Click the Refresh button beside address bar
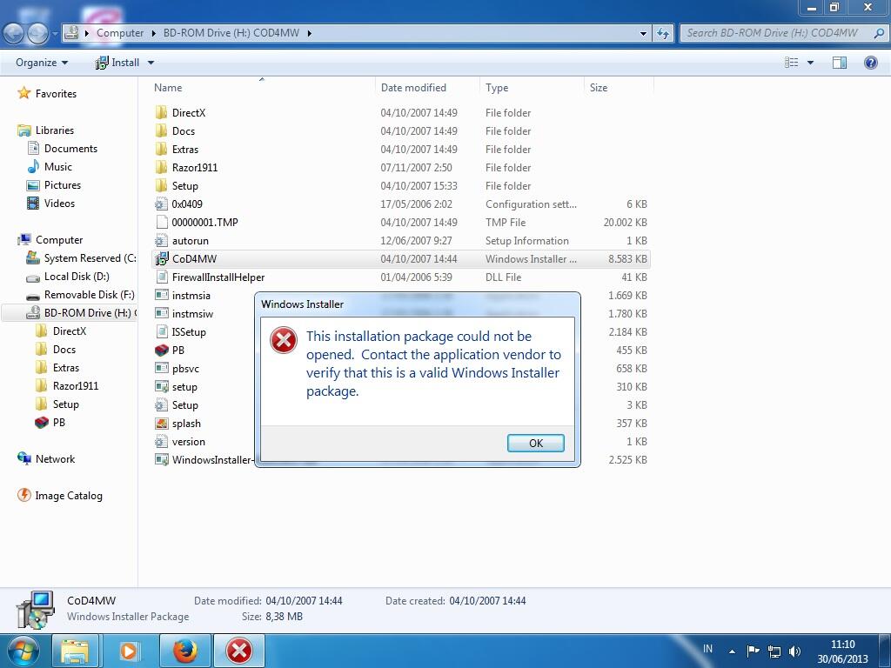 click(x=662, y=33)
